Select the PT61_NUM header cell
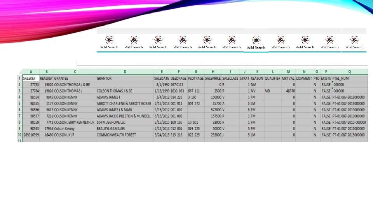 (350, 78)
